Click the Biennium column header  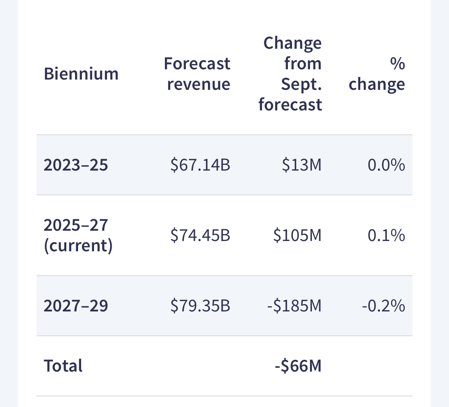81,73
